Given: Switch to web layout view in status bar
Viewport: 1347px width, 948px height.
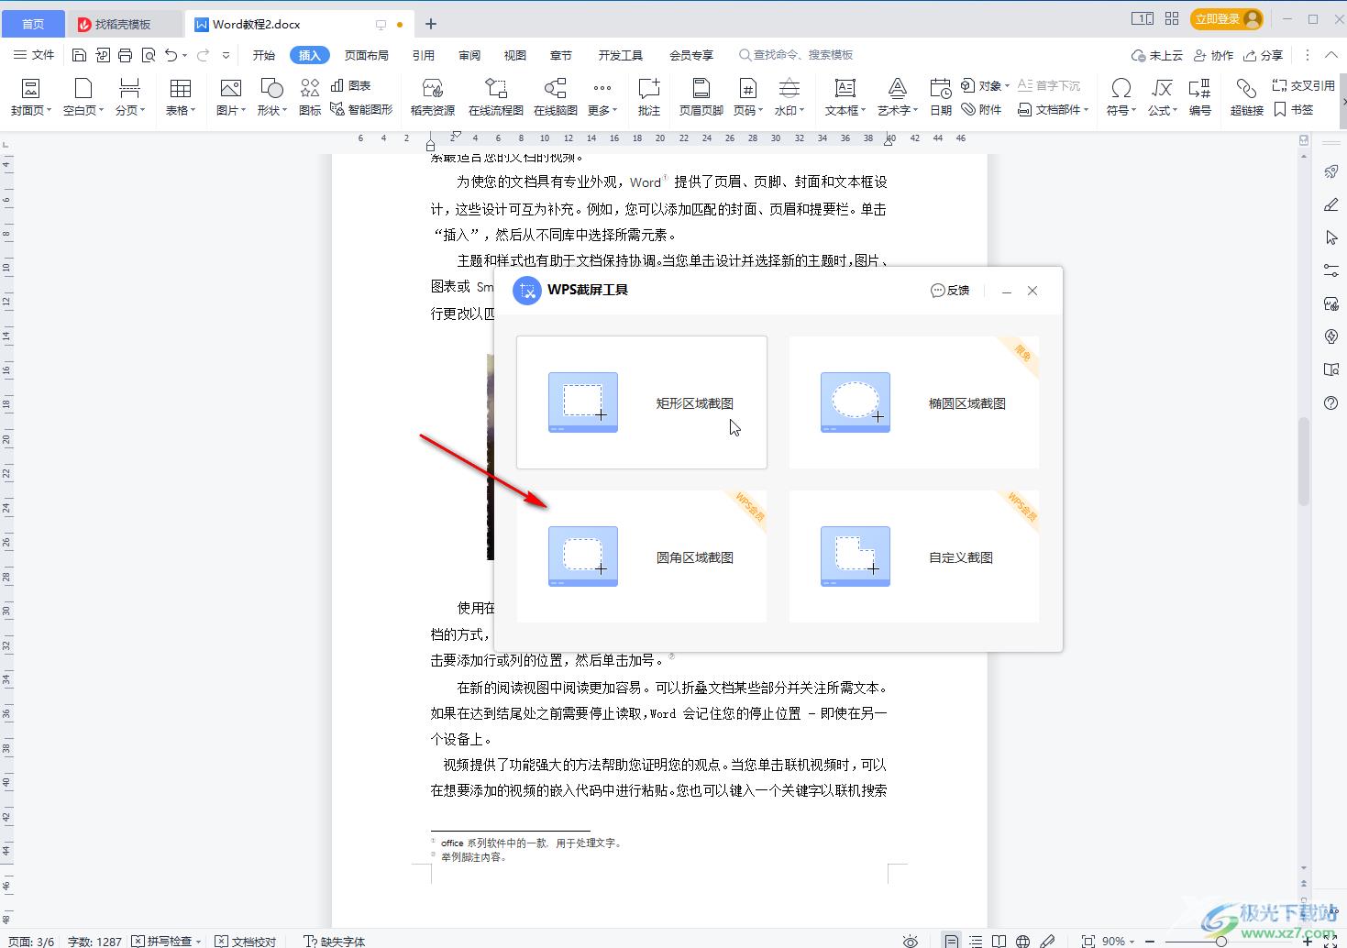Looking at the screenshot, I should (1023, 941).
